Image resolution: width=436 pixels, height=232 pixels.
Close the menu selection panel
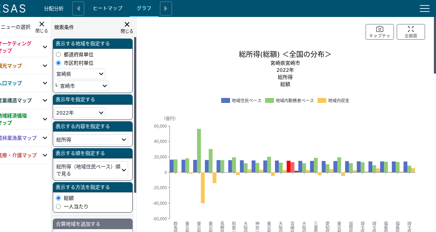[x=42, y=27]
